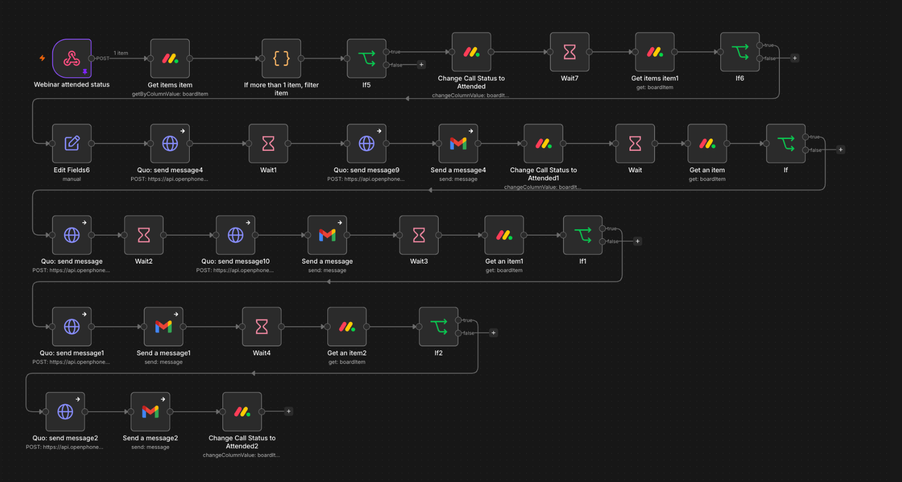Viewport: 902px width, 482px height.
Task: Open the Get an item1 node
Action: (504, 235)
